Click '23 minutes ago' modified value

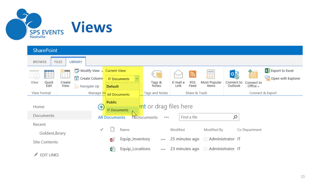pyautogui.click(x=185, y=149)
